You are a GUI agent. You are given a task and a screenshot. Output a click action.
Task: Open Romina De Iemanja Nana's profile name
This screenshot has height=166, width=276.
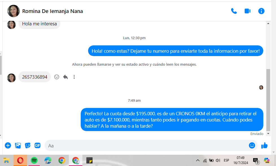pyautogui.click(x=52, y=11)
